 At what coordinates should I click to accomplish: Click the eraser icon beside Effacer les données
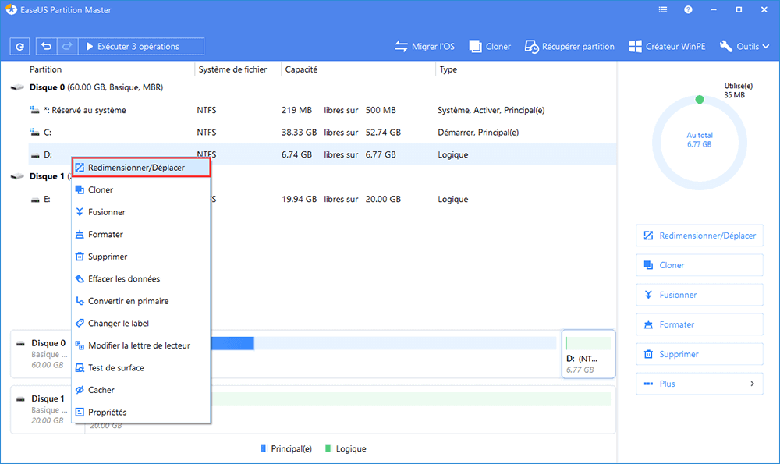click(x=80, y=278)
